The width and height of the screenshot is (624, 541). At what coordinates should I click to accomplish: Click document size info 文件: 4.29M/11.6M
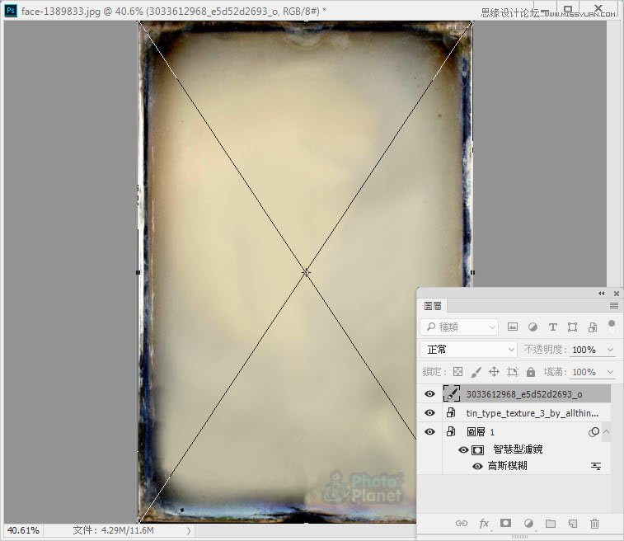[114, 530]
